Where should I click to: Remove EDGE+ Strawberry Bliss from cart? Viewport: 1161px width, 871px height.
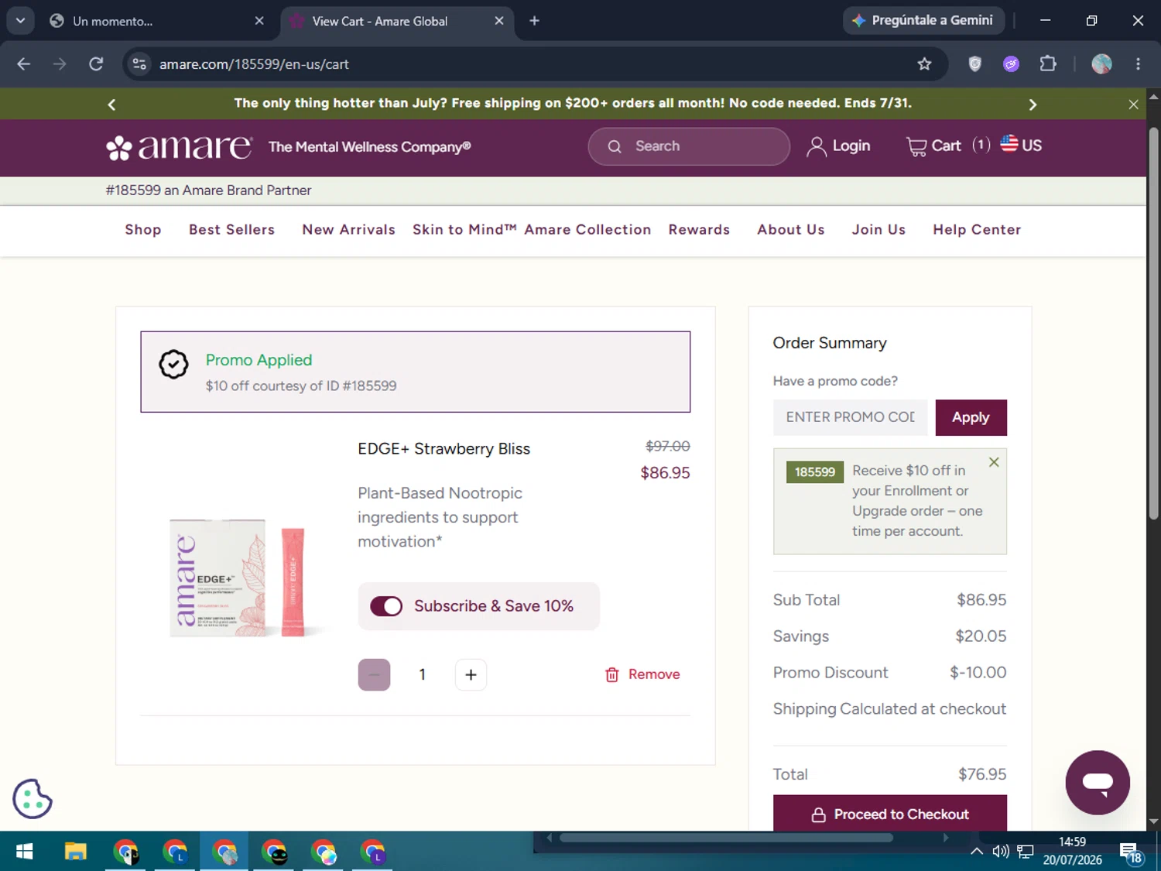642,674
